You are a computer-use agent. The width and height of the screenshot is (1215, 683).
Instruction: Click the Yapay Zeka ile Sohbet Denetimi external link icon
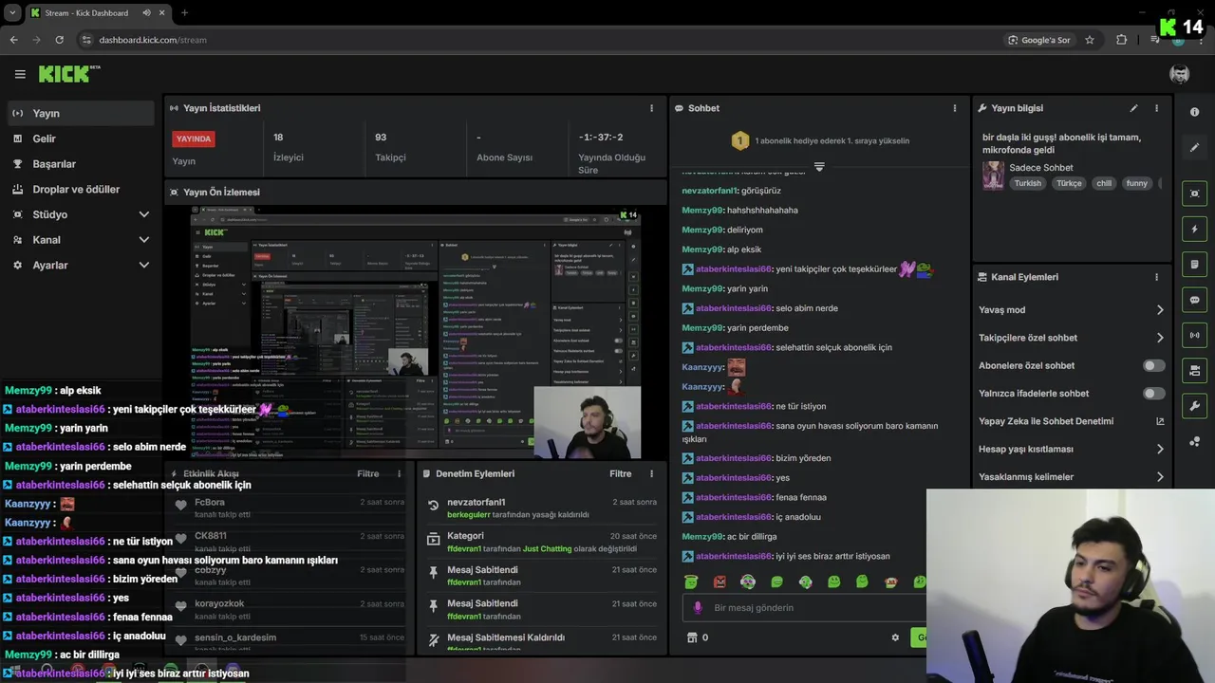click(x=1160, y=421)
